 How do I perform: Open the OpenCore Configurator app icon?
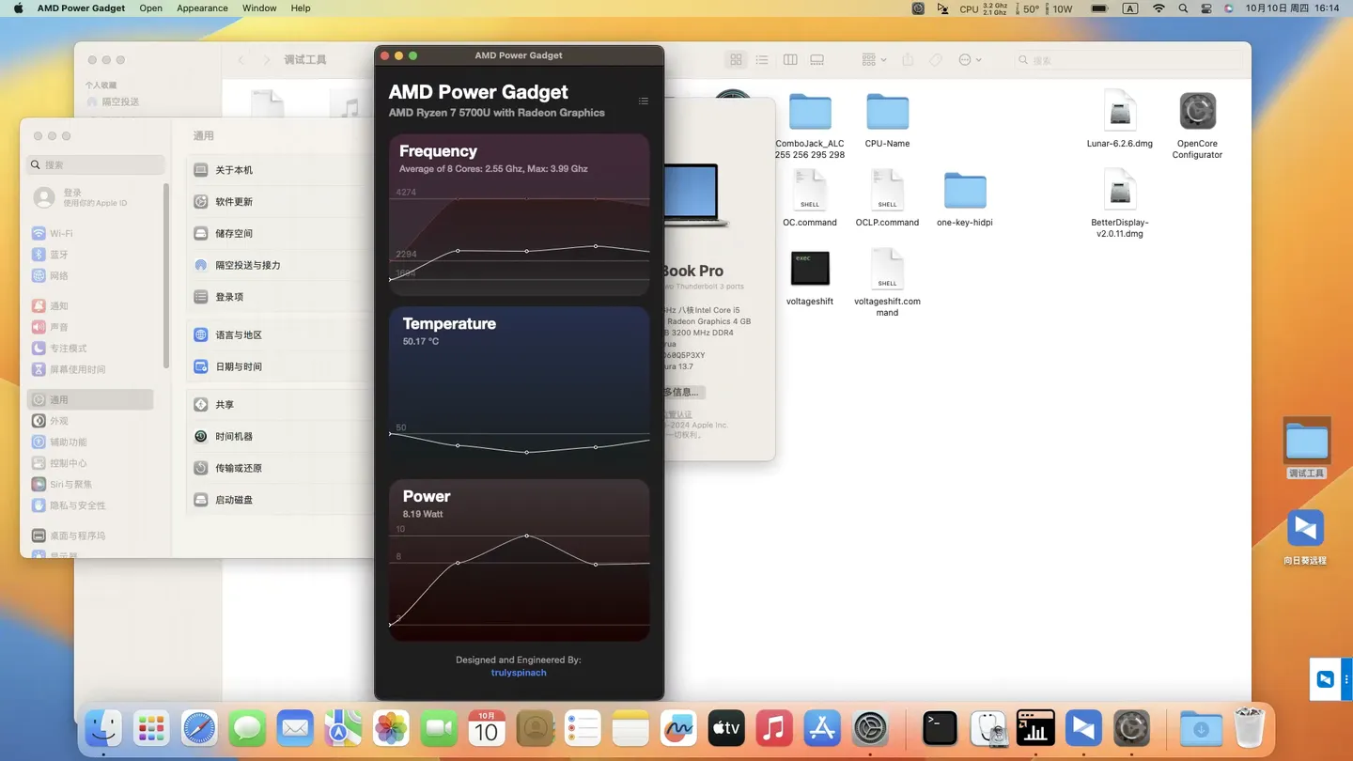click(x=1197, y=112)
